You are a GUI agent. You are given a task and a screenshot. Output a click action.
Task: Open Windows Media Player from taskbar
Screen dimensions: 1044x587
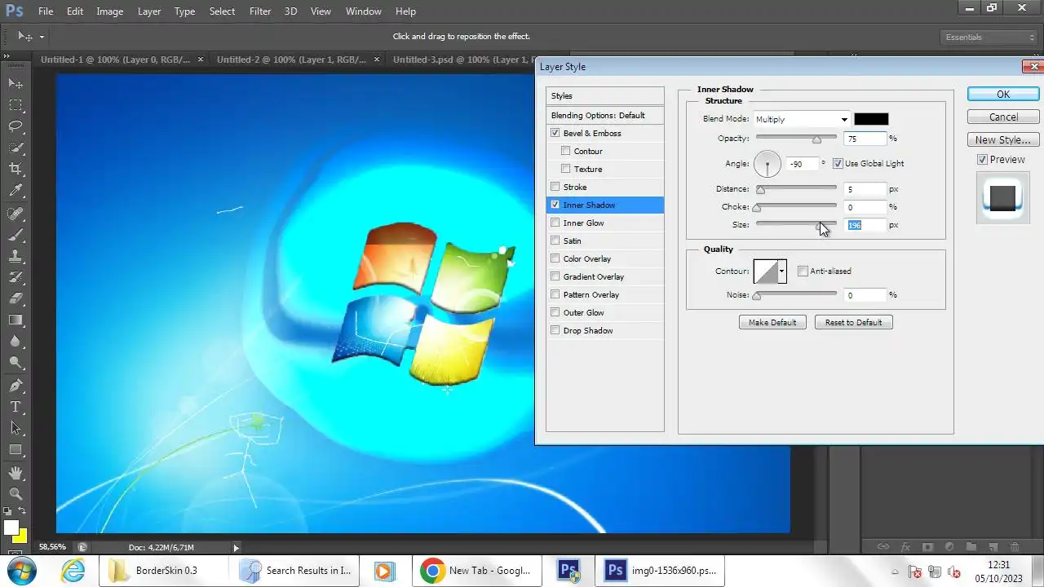(x=383, y=571)
